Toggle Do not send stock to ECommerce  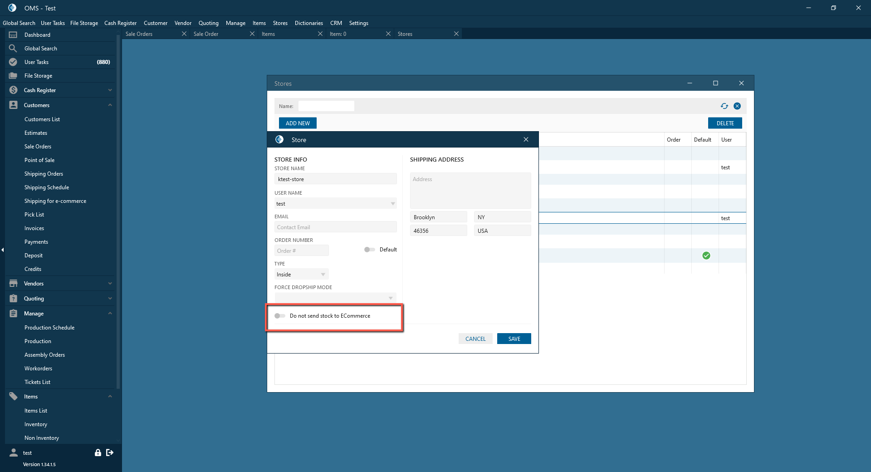(x=280, y=316)
